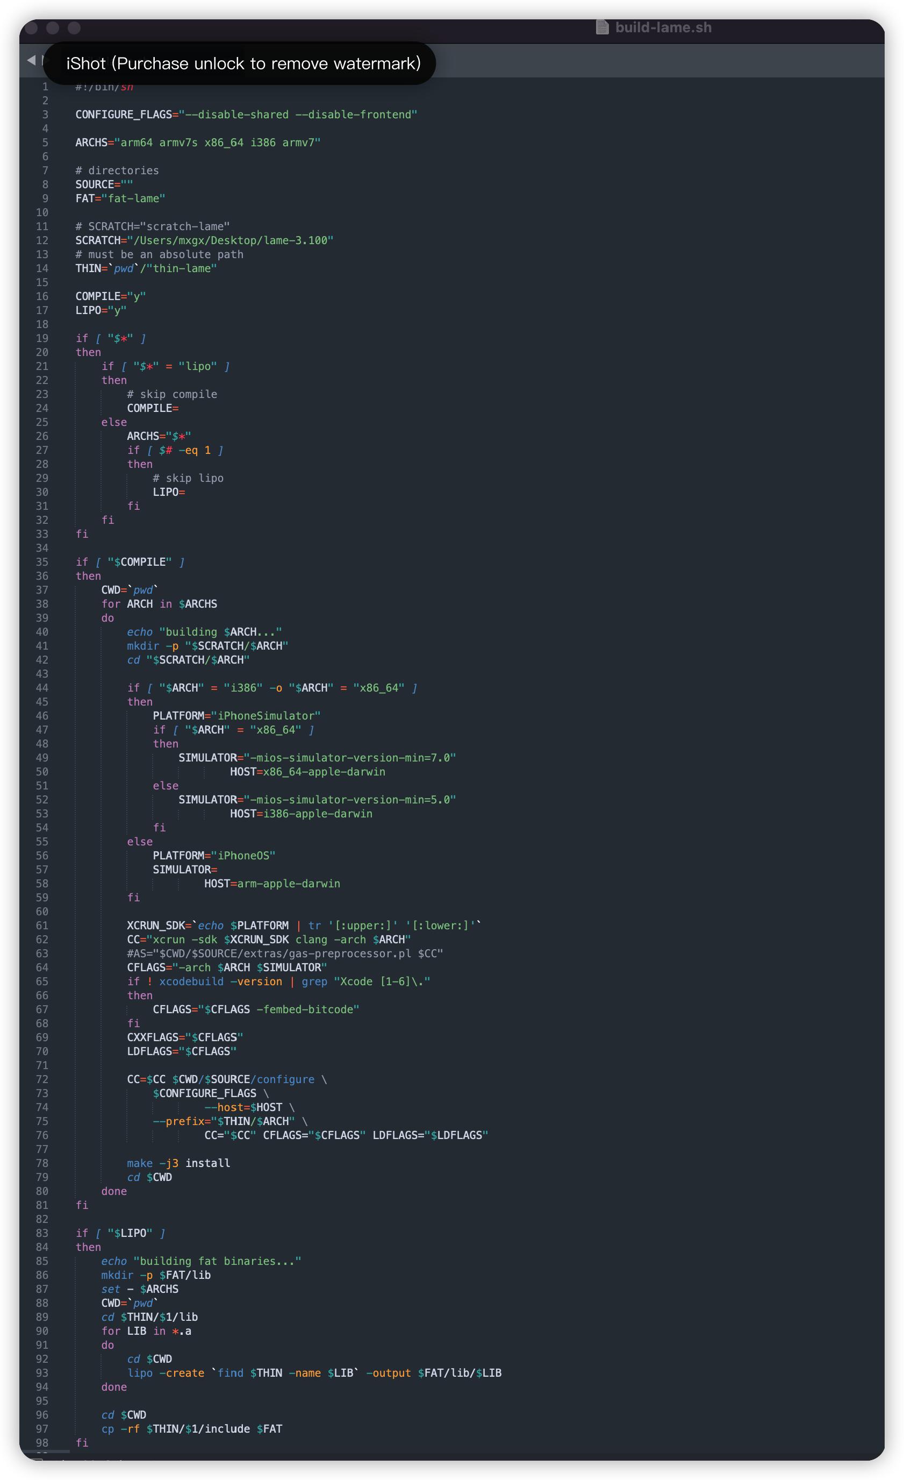Zoom the window with the third traffic-light button
Screen dimensions: 904x1480
(x=74, y=27)
